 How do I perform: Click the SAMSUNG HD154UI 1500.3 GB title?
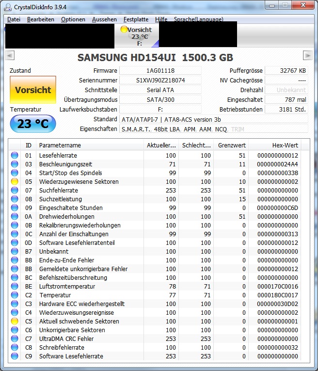pyautogui.click(x=155, y=58)
